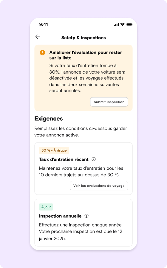This screenshot has height=268, width=167.
Task: Select the 60 % - À risque badge
Action: [54, 150]
